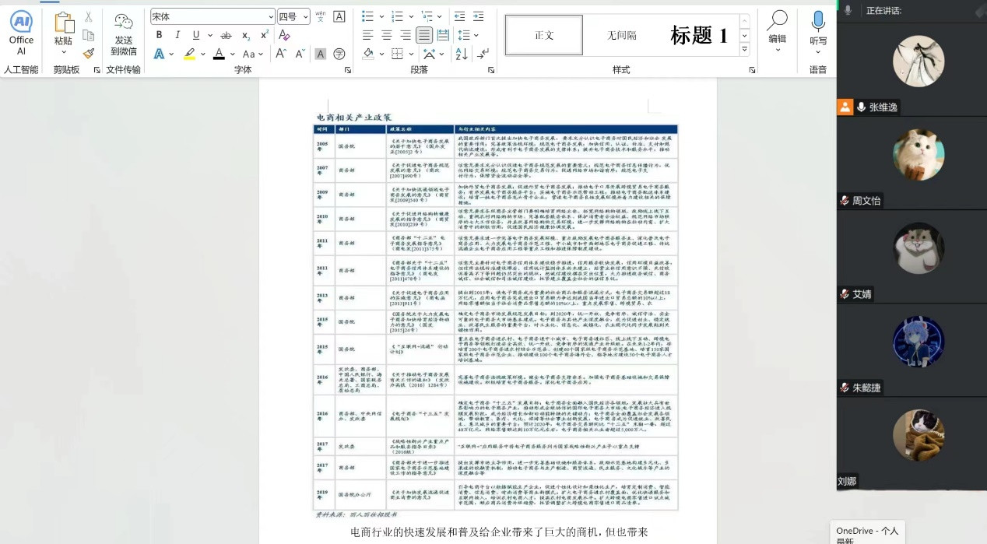
Task: Toggle Bold formatting
Action: click(159, 35)
